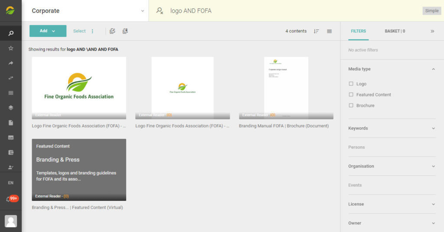Viewport: 444px width, 232px height.
Task: Click the Simple search mode button
Action: [x=431, y=11]
